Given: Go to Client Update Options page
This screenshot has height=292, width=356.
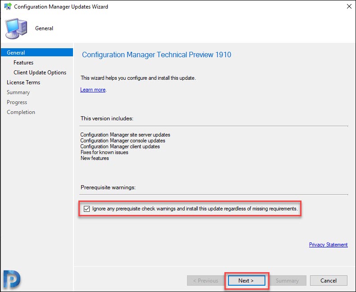Looking at the screenshot, I should [40, 73].
